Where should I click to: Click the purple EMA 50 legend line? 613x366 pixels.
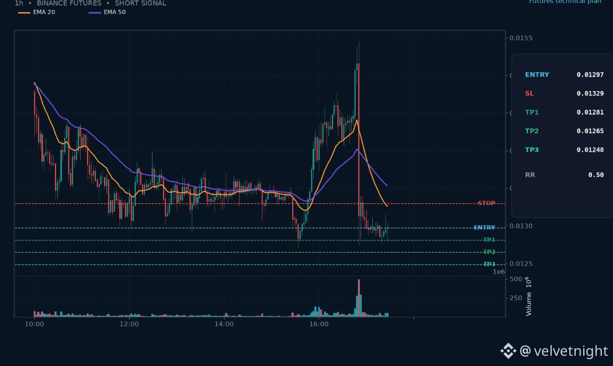coord(95,12)
